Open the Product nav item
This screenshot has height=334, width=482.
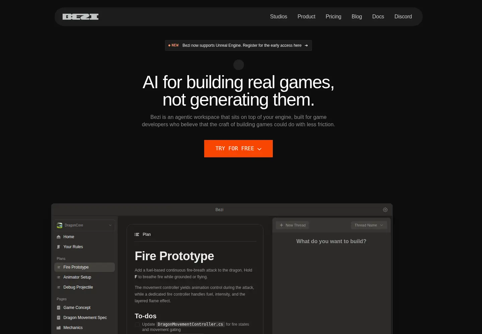pyautogui.click(x=306, y=17)
